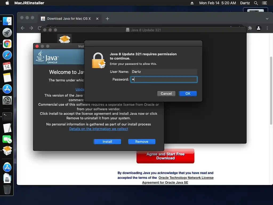
Task: Click the padlock icon in permission dialog
Action: (x=99, y=61)
